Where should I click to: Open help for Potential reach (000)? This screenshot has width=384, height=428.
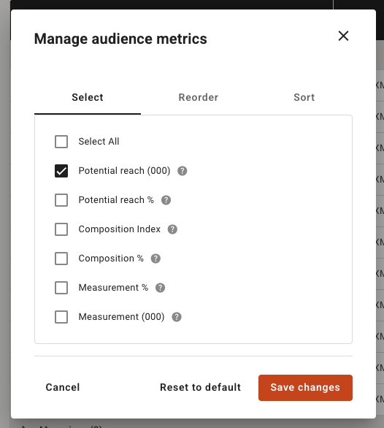coord(182,171)
